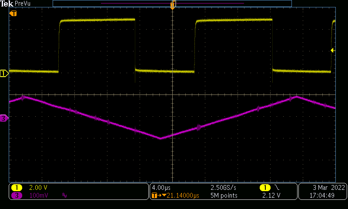
Task: Click the waveform record overview bar at top
Action: [x=172, y=3]
